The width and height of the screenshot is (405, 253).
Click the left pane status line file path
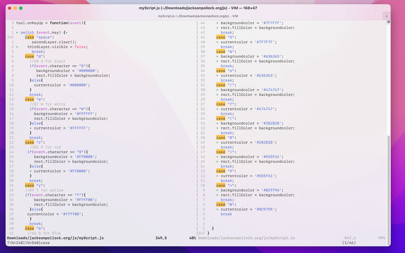(55, 238)
